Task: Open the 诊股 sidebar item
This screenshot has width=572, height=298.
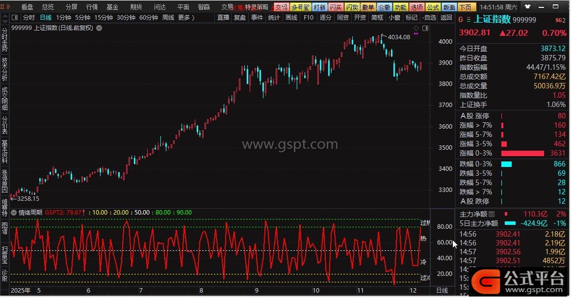Action: [x=5, y=276]
